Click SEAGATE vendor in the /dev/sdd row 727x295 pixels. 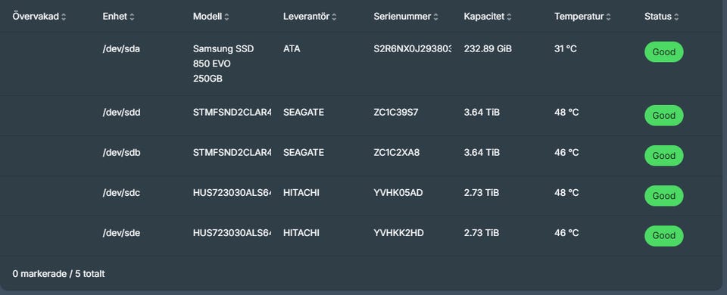pyautogui.click(x=304, y=113)
